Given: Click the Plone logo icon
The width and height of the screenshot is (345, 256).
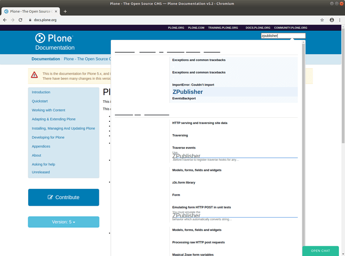Looking at the screenshot, I should coord(40,38).
